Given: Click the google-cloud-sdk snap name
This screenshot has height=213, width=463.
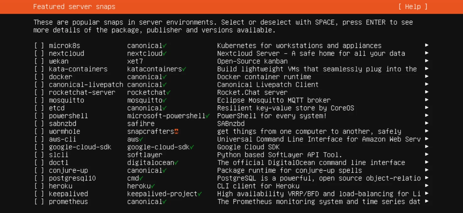Looking at the screenshot, I should pos(80,147).
